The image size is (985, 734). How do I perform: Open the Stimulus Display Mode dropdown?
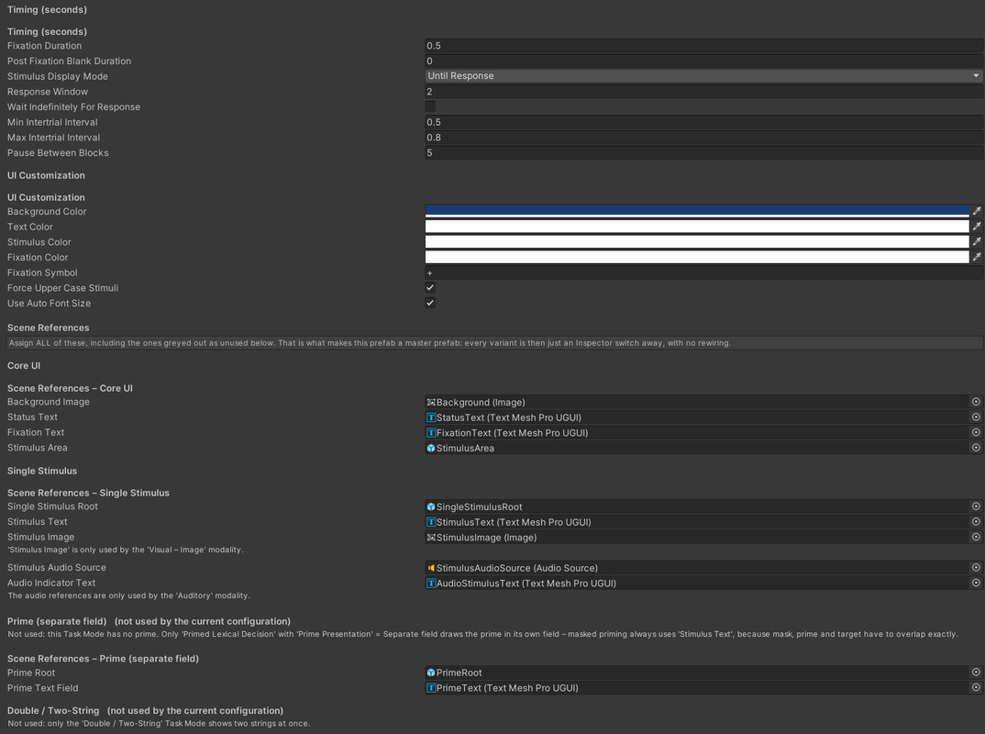[x=703, y=76]
